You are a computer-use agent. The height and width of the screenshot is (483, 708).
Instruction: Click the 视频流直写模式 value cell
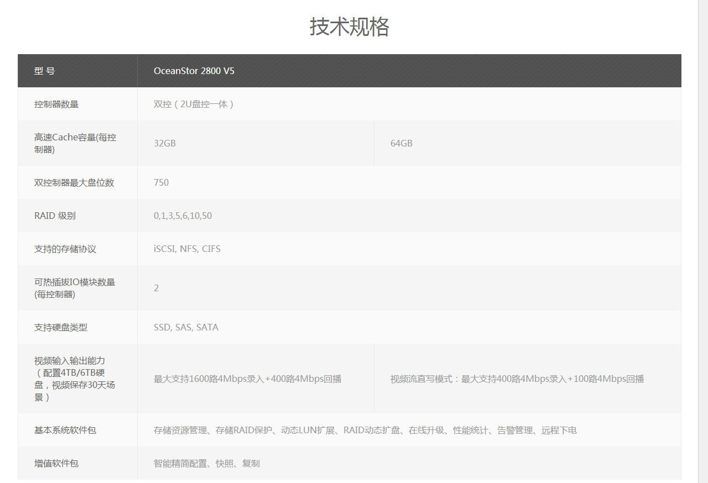pyautogui.click(x=517, y=379)
